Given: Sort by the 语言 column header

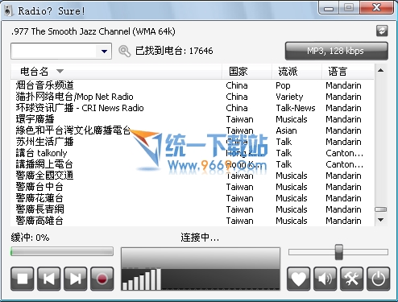Looking at the screenshot, I should (x=348, y=72).
